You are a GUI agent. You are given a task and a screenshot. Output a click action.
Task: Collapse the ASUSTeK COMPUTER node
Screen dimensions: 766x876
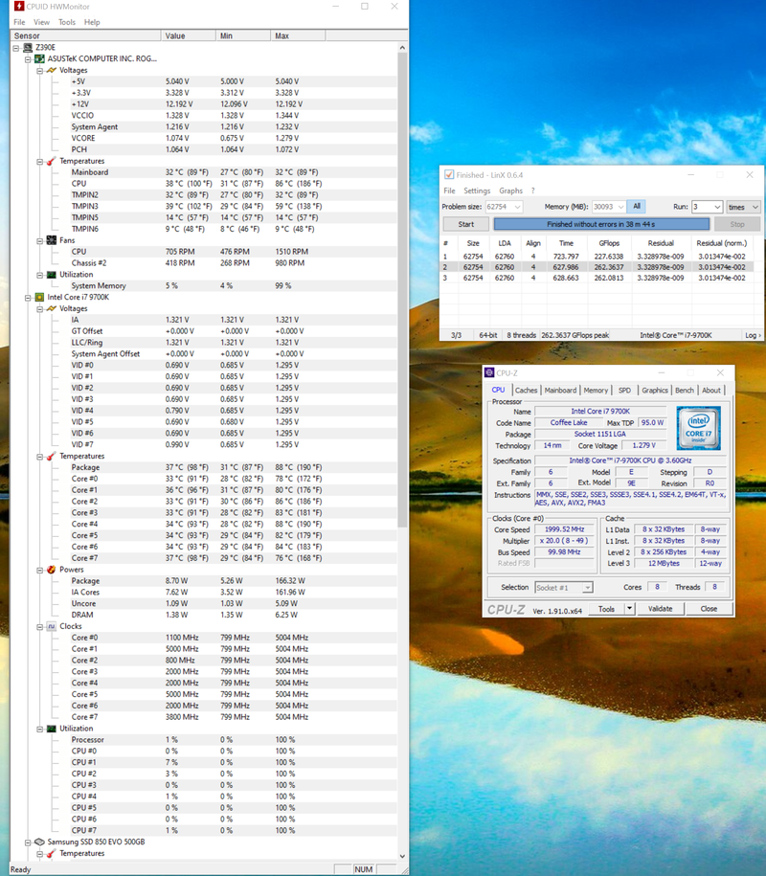click(28, 59)
